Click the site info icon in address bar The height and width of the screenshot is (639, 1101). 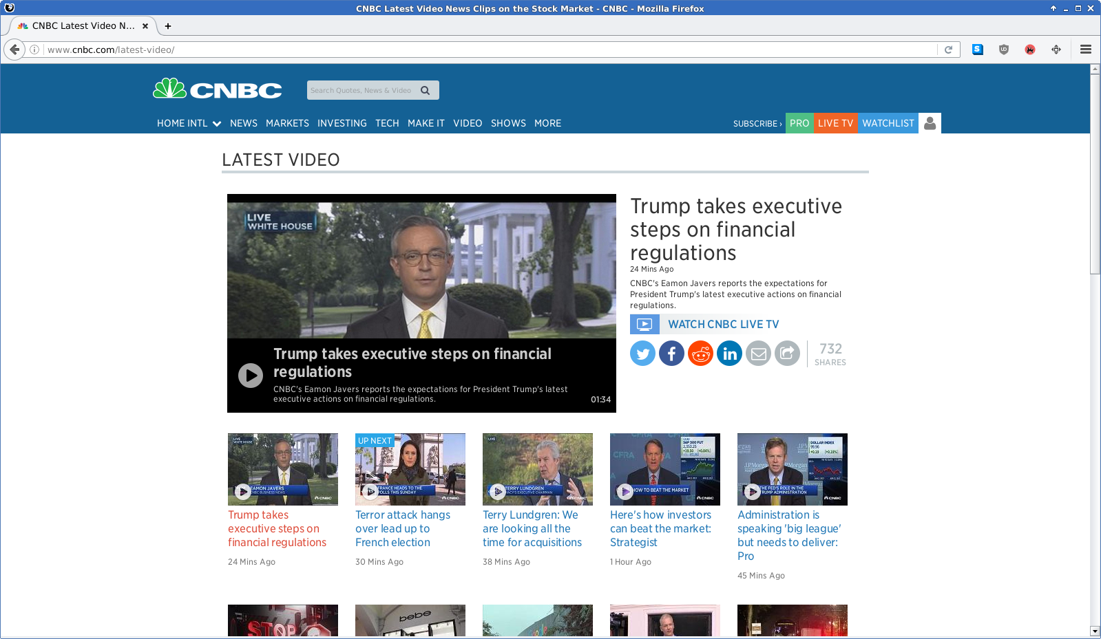(x=34, y=50)
